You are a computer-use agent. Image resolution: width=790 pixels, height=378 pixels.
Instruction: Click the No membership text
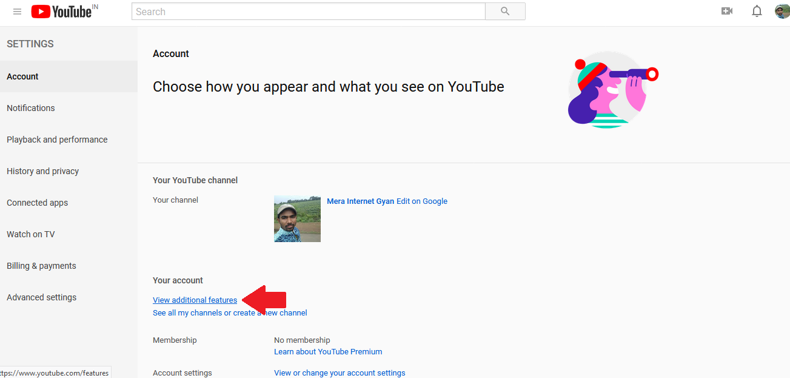(x=302, y=340)
